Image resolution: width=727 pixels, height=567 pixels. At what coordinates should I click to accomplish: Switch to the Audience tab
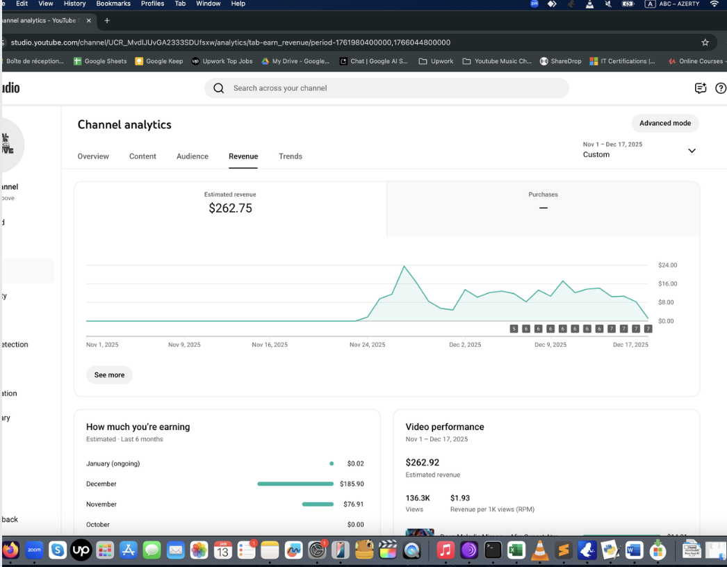193,156
